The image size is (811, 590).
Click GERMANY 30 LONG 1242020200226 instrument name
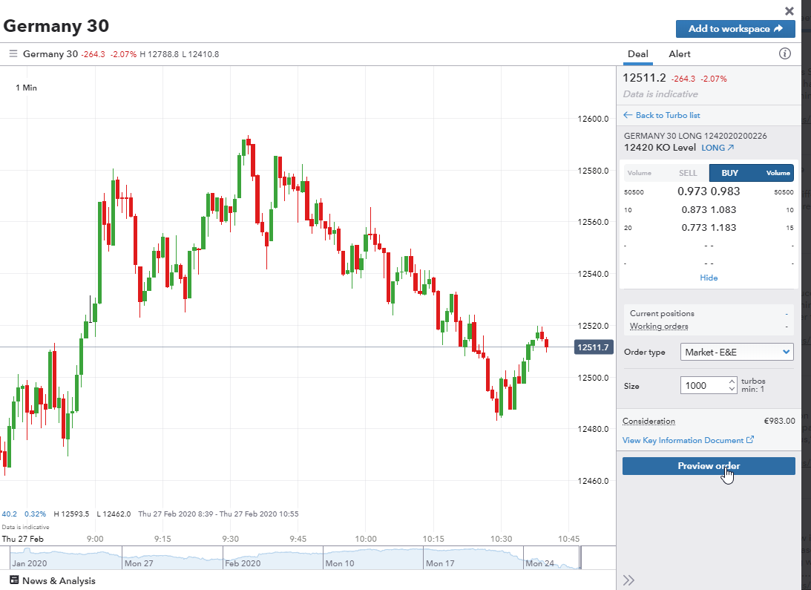[695, 136]
